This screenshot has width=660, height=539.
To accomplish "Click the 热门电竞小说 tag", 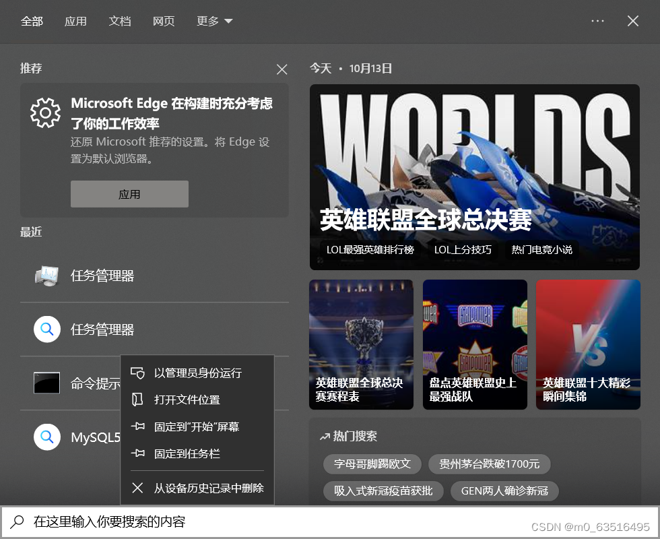I will point(541,250).
